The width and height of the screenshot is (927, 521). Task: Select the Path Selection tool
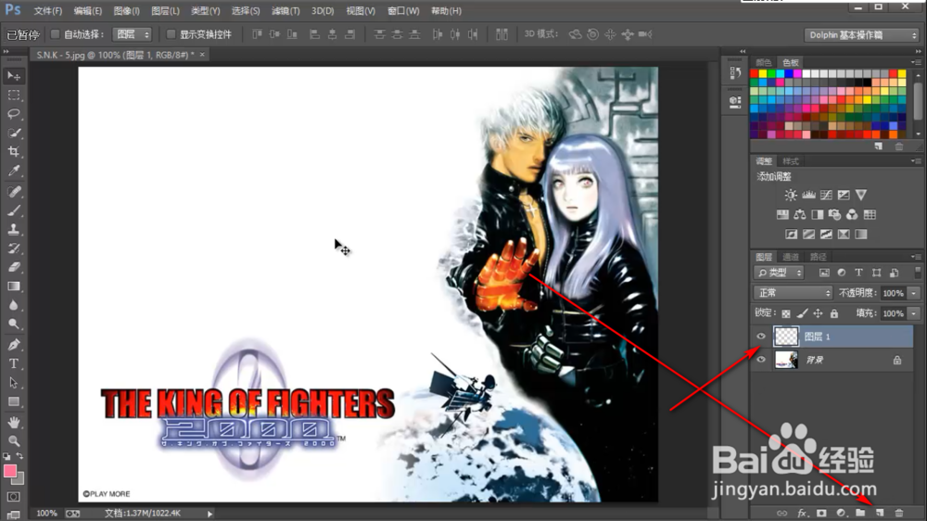tap(14, 383)
